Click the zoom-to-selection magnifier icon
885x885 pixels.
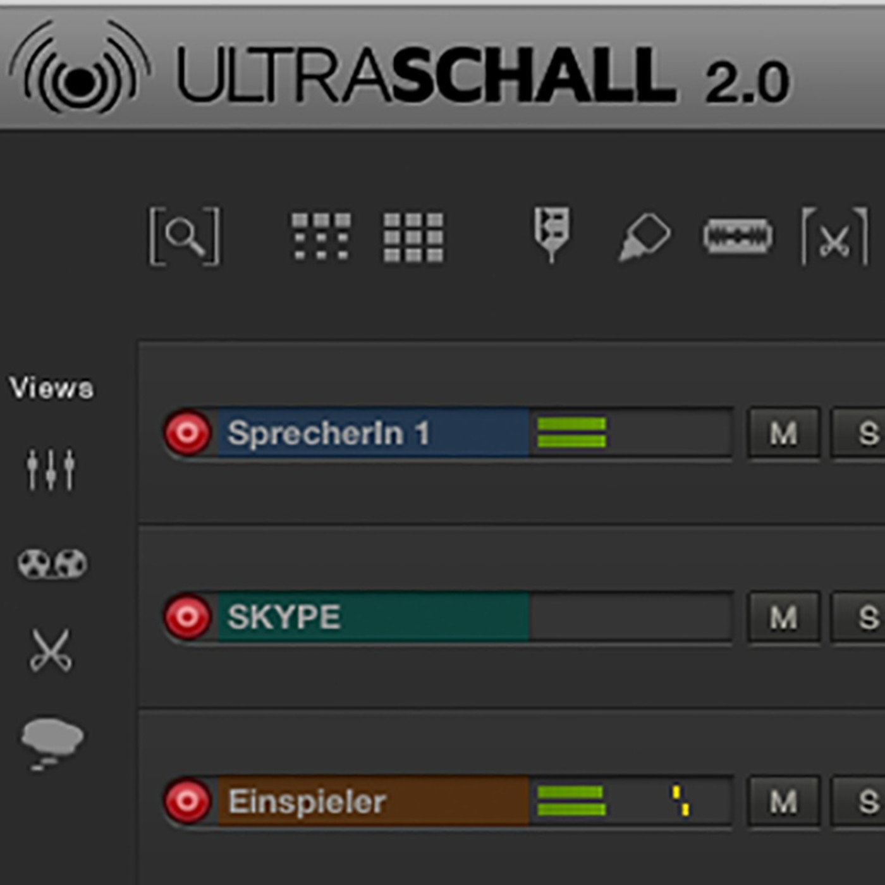point(184,236)
